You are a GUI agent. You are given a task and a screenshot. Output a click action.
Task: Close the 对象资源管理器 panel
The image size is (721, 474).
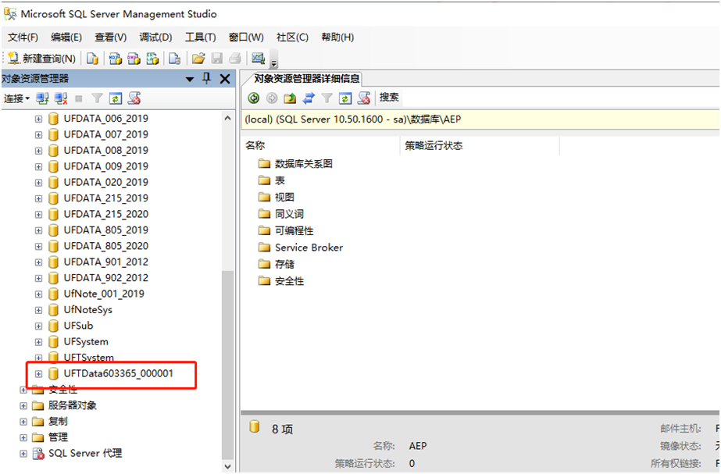225,79
